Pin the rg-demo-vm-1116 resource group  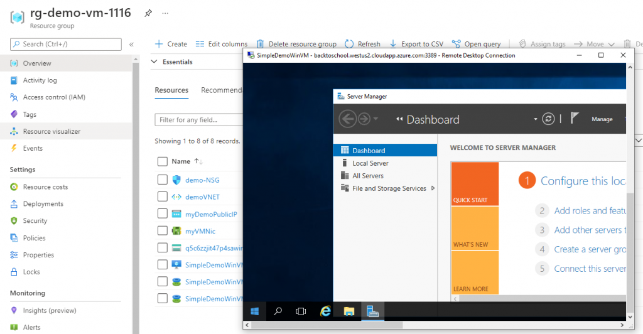tap(148, 13)
